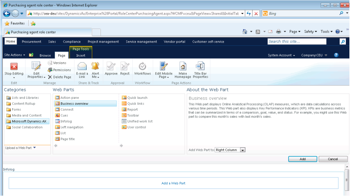351x196 pixels.
Task: Open the Vendor portal tab
Action: pos(175,42)
